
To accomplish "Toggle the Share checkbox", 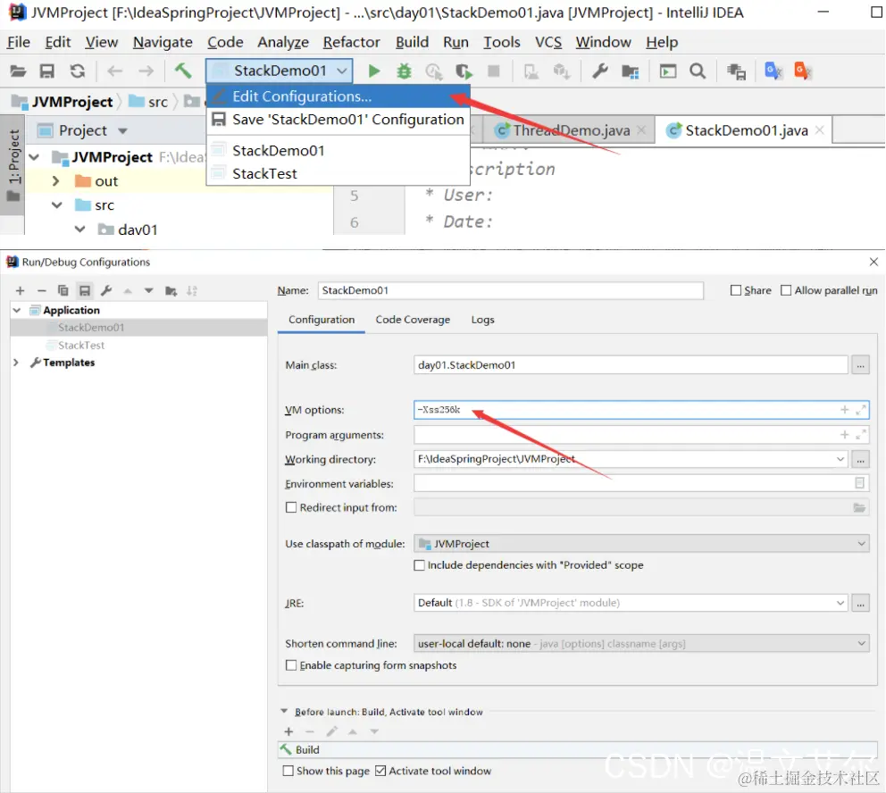I will pos(736,290).
